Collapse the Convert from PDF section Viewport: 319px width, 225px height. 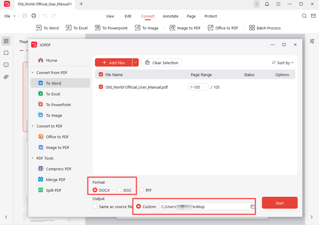coord(32,72)
